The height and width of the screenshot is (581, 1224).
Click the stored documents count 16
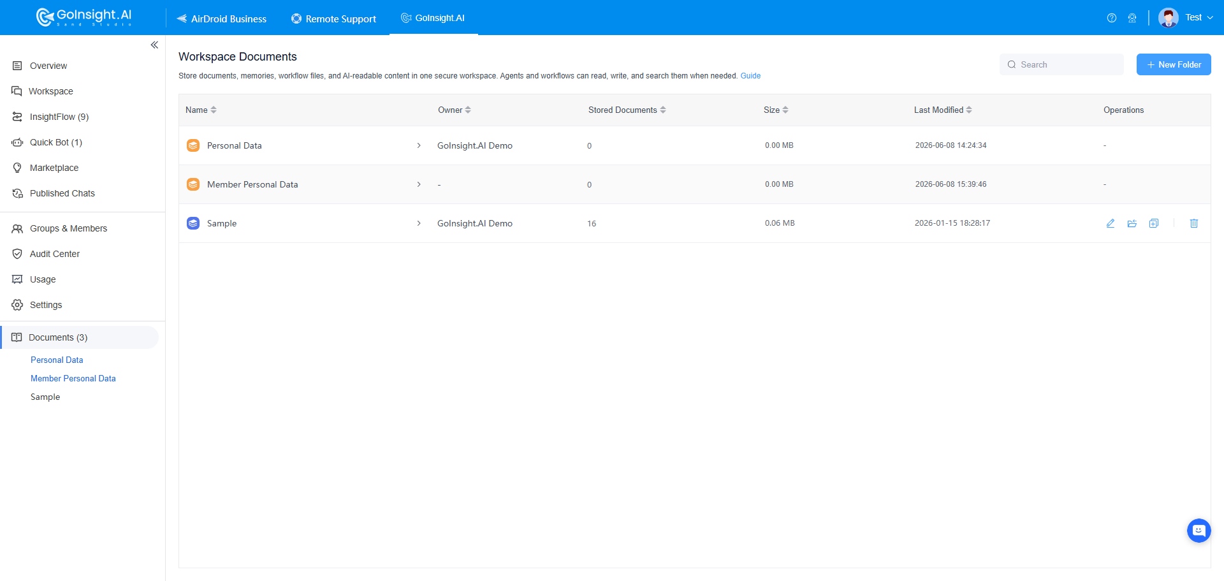(592, 223)
